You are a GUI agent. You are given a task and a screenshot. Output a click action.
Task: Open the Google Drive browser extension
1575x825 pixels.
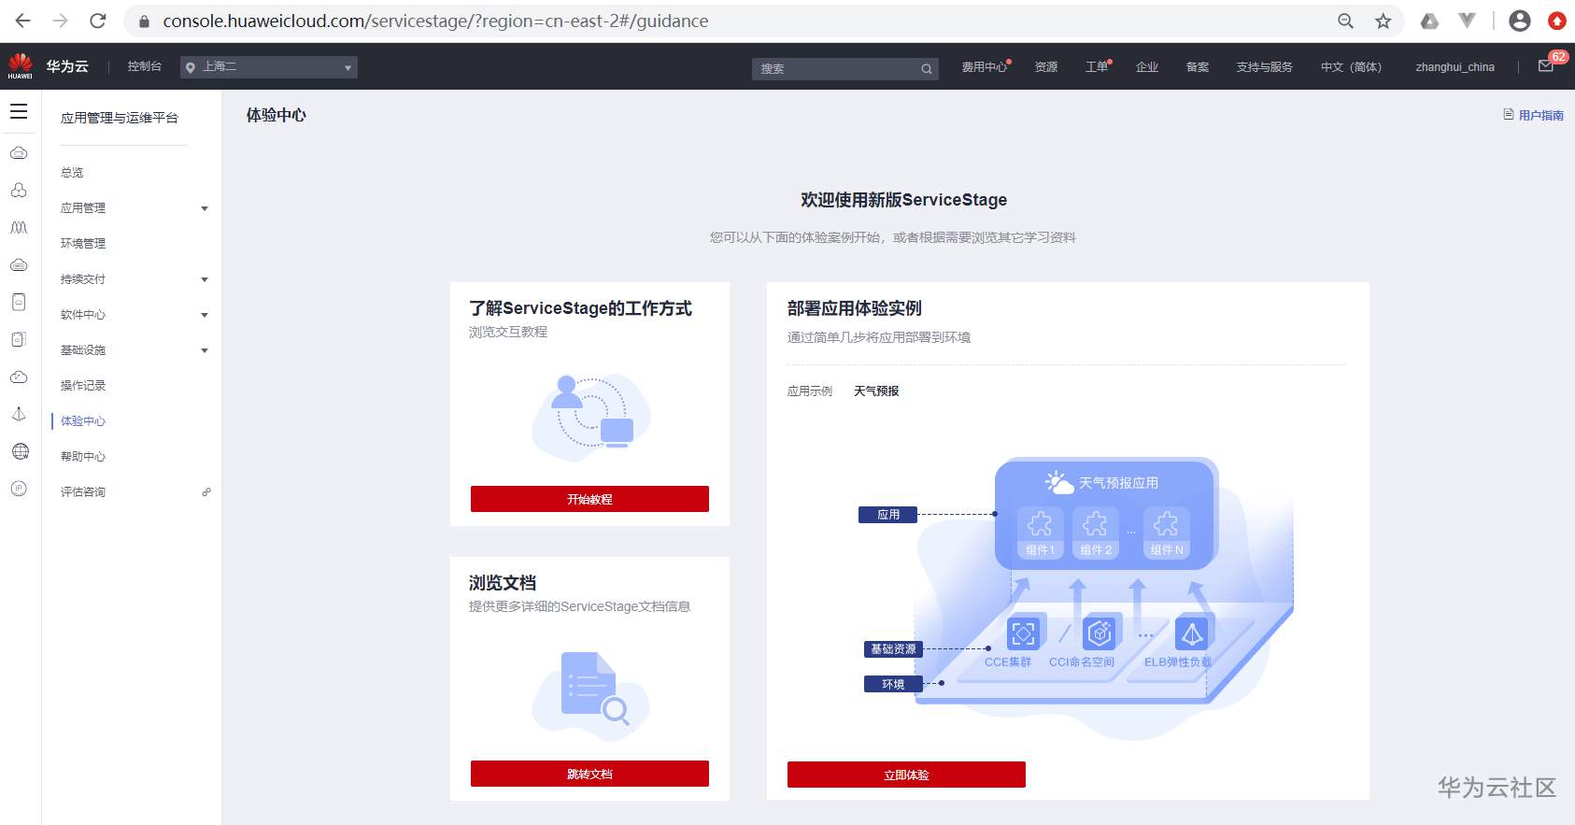[1429, 21]
